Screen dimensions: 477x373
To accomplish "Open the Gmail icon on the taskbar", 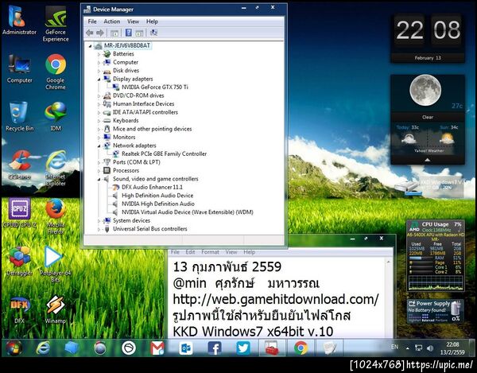I will pos(157,348).
